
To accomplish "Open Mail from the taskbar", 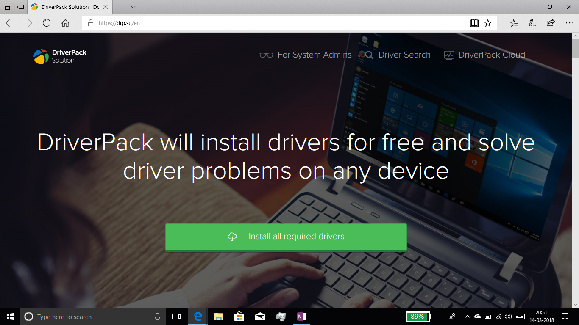I will point(260,316).
